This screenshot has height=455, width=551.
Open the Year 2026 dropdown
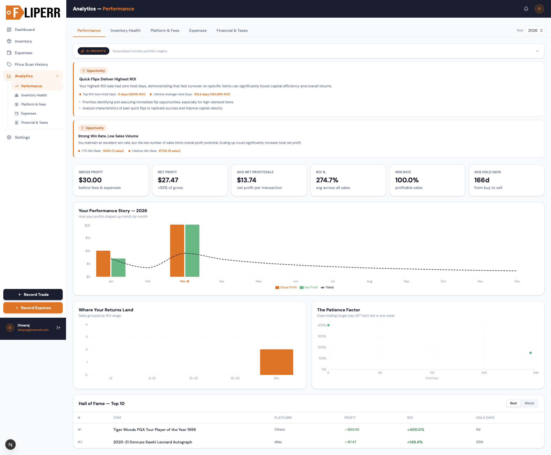pyautogui.click(x=535, y=30)
